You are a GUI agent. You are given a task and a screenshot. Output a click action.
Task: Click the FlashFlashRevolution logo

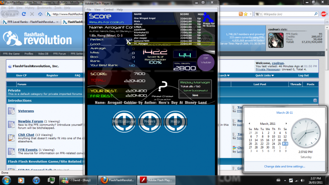(37, 38)
